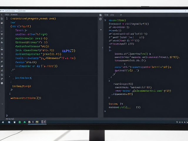Click the second window tab in the top title strip
This screenshot has height=141, width=188.
21,11
